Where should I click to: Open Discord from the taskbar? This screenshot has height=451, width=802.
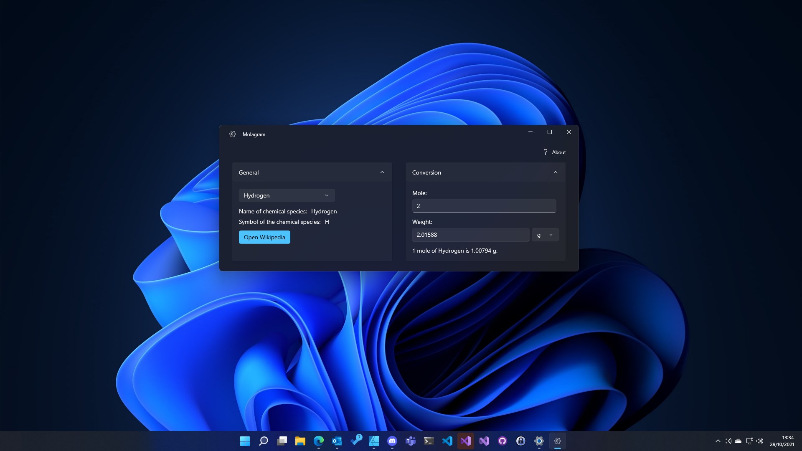(392, 441)
